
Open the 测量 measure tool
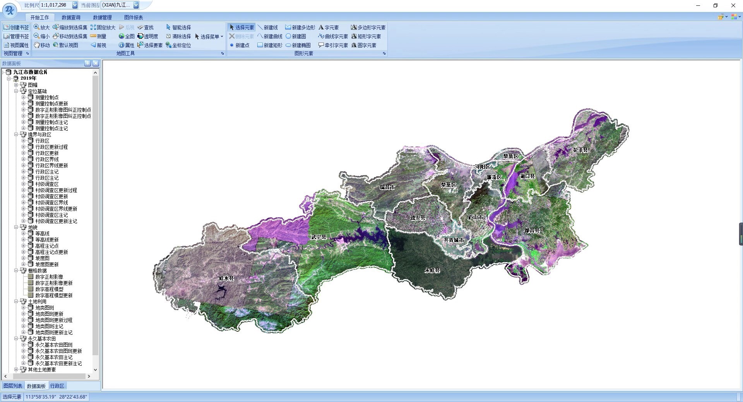98,36
